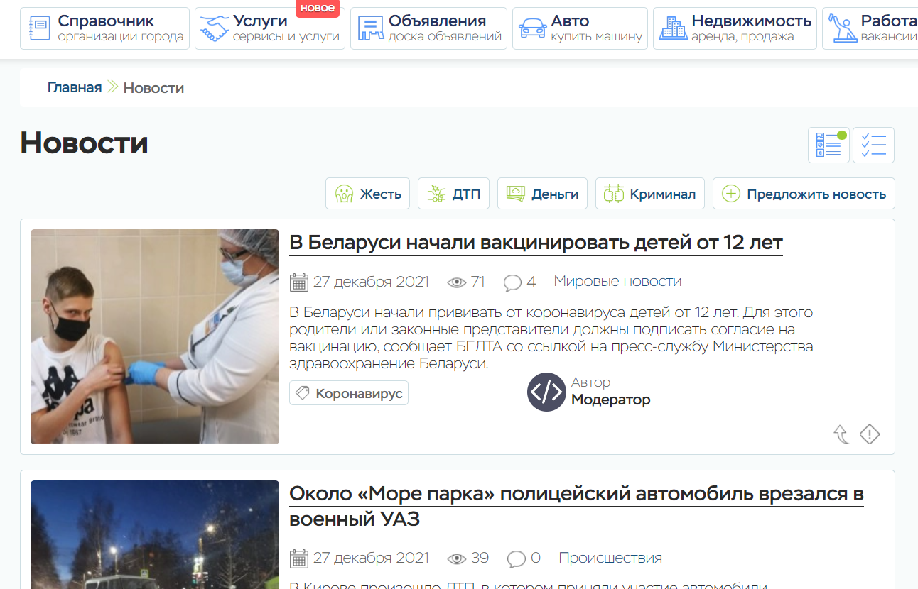
Task: Click the Модератор author avatar icon
Action: pos(546,392)
